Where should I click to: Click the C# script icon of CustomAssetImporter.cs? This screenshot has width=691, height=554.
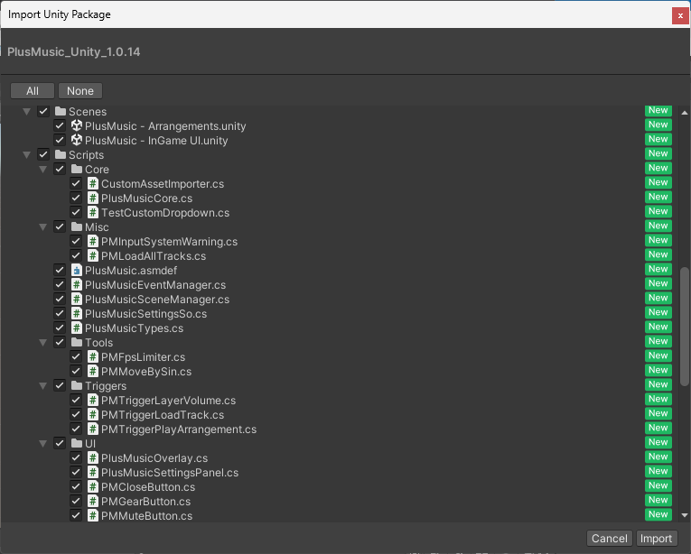click(92, 184)
